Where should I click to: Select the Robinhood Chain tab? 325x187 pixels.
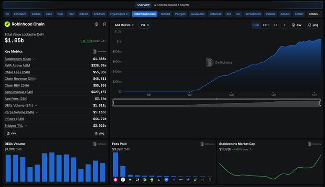(x=145, y=14)
